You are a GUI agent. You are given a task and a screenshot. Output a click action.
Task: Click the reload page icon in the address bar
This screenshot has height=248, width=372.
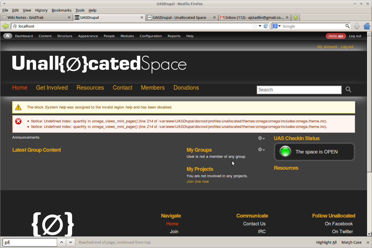pos(266,26)
